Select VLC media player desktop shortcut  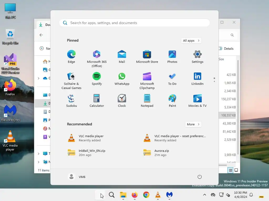point(10,141)
